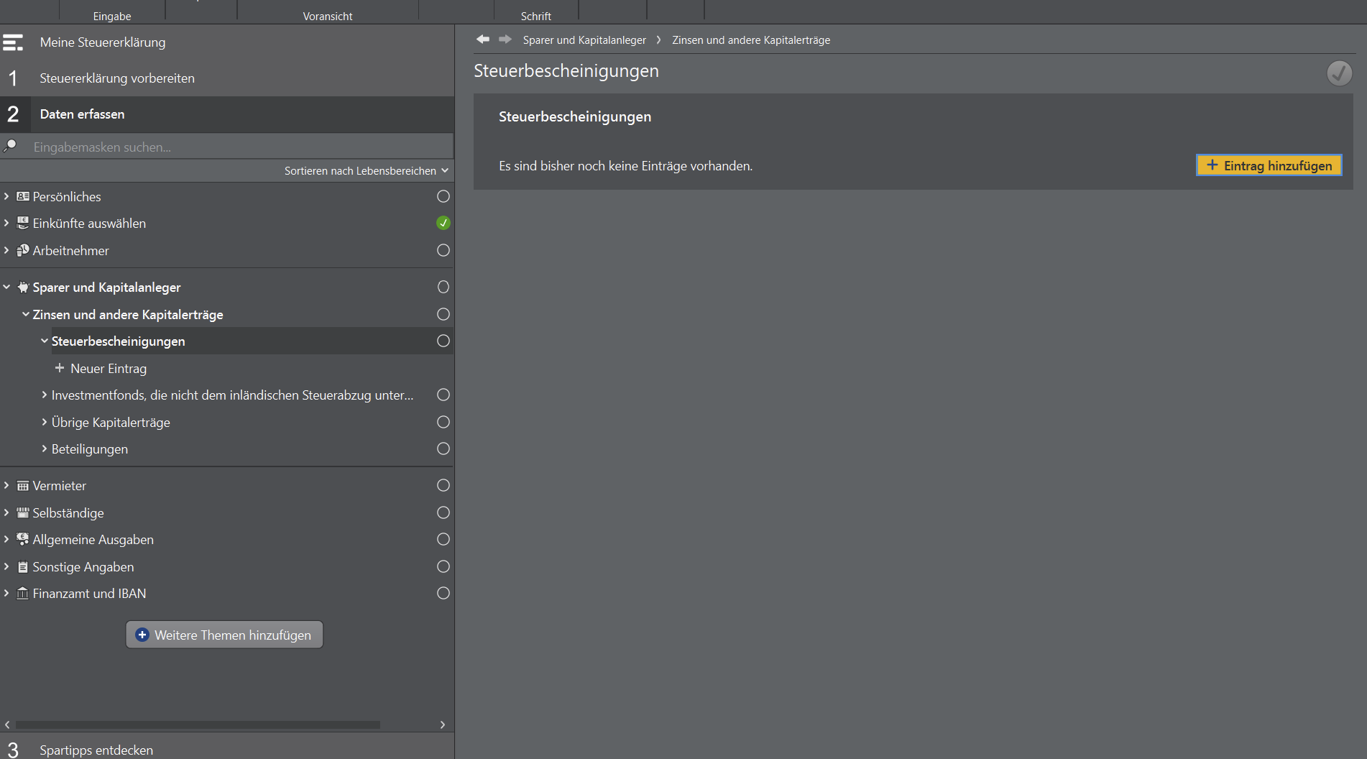
Task: Open Steuererklärung vorbereiten step
Action: [116, 78]
